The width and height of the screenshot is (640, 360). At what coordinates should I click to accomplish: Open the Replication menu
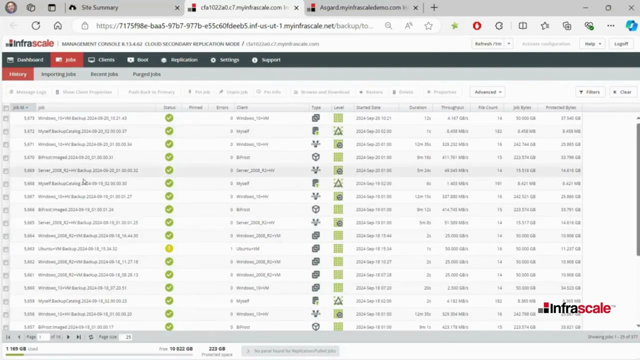(x=179, y=59)
